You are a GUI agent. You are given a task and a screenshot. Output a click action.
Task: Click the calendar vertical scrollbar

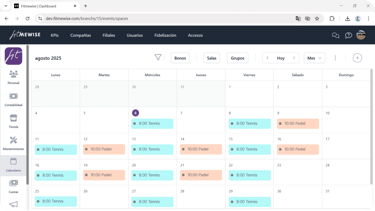tap(371, 127)
